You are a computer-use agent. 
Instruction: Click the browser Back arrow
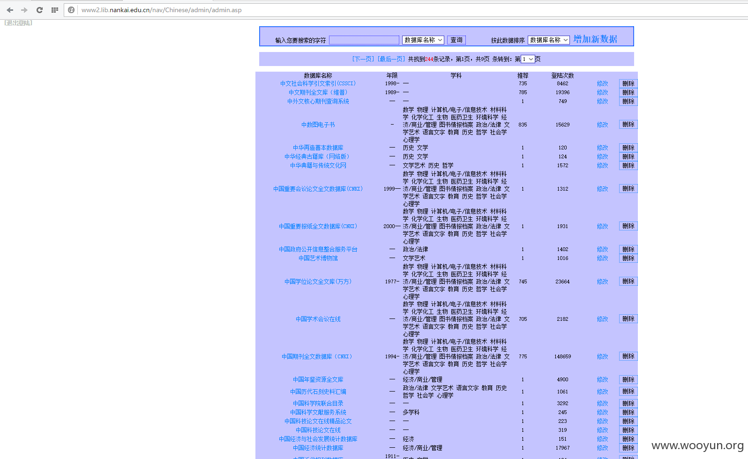(10, 10)
